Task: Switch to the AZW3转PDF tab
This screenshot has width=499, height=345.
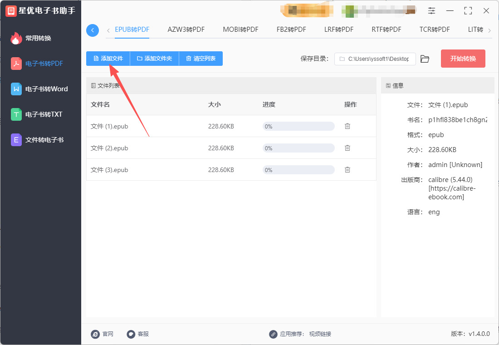Action: point(186,30)
